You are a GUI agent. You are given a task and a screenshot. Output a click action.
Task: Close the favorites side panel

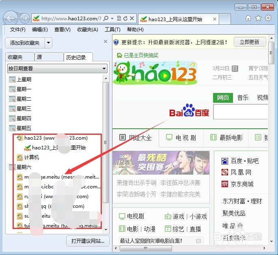106,41
